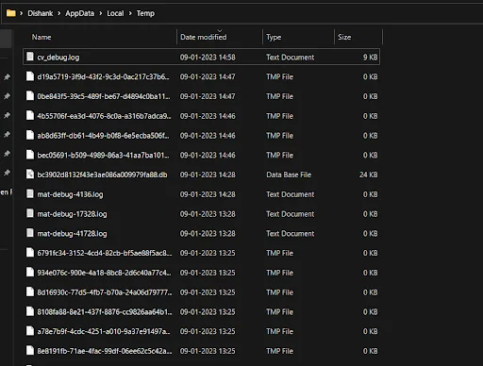Click the mat-debug-4136.log file icon
The width and height of the screenshot is (483, 366).
(x=30, y=193)
